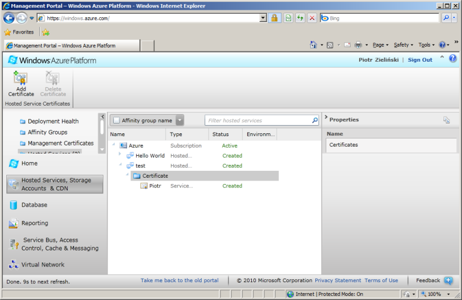Collapse the Certificate folder node

127,174
